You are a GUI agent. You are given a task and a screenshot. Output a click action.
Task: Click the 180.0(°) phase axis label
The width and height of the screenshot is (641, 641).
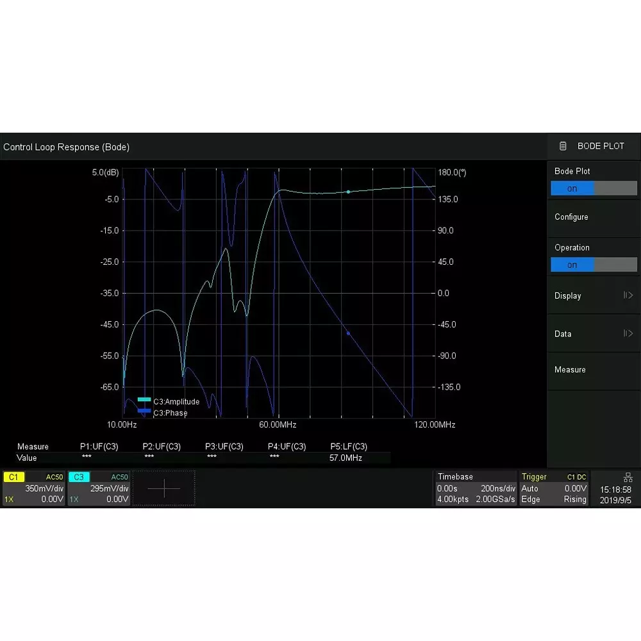point(452,172)
